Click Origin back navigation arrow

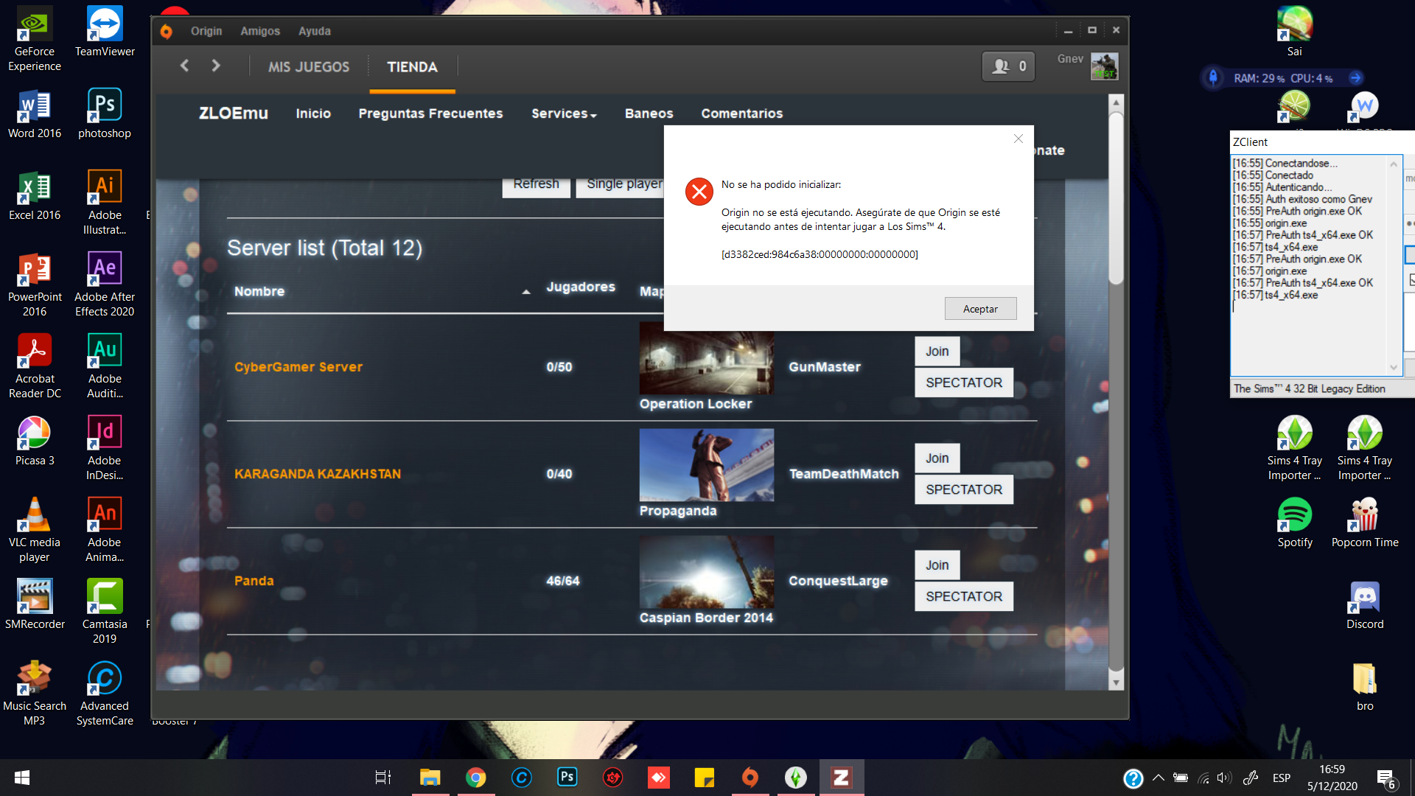185,66
